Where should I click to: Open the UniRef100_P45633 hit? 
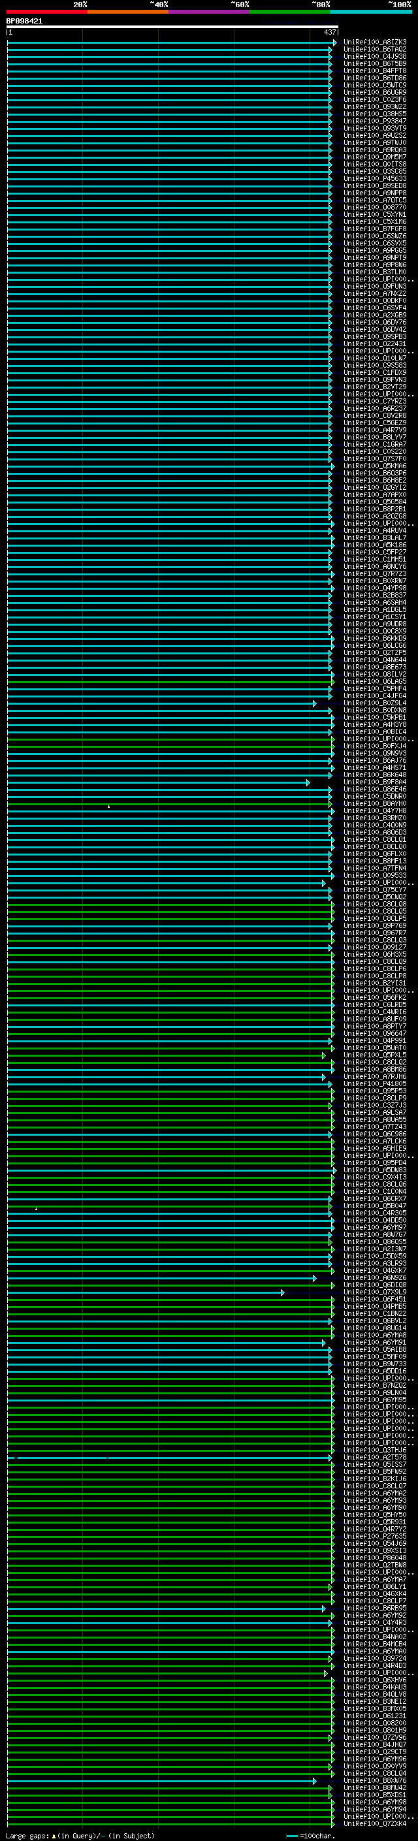(x=375, y=179)
